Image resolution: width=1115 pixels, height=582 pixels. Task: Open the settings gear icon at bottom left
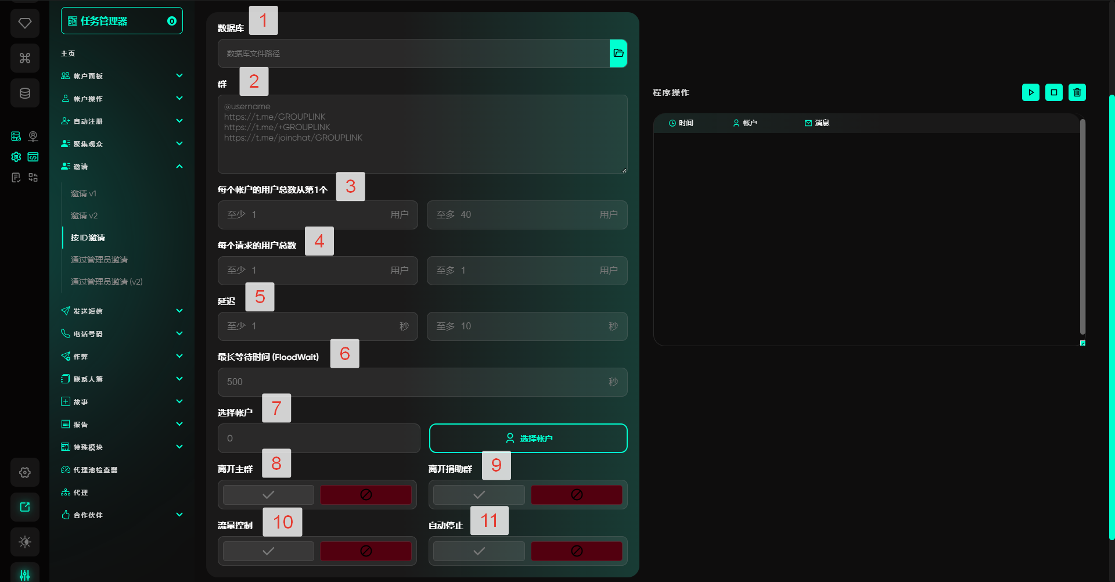click(x=25, y=472)
